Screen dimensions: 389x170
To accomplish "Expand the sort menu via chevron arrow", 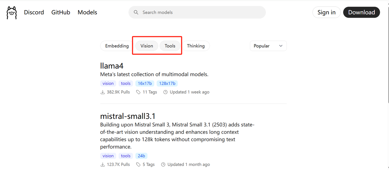I will (281, 46).
